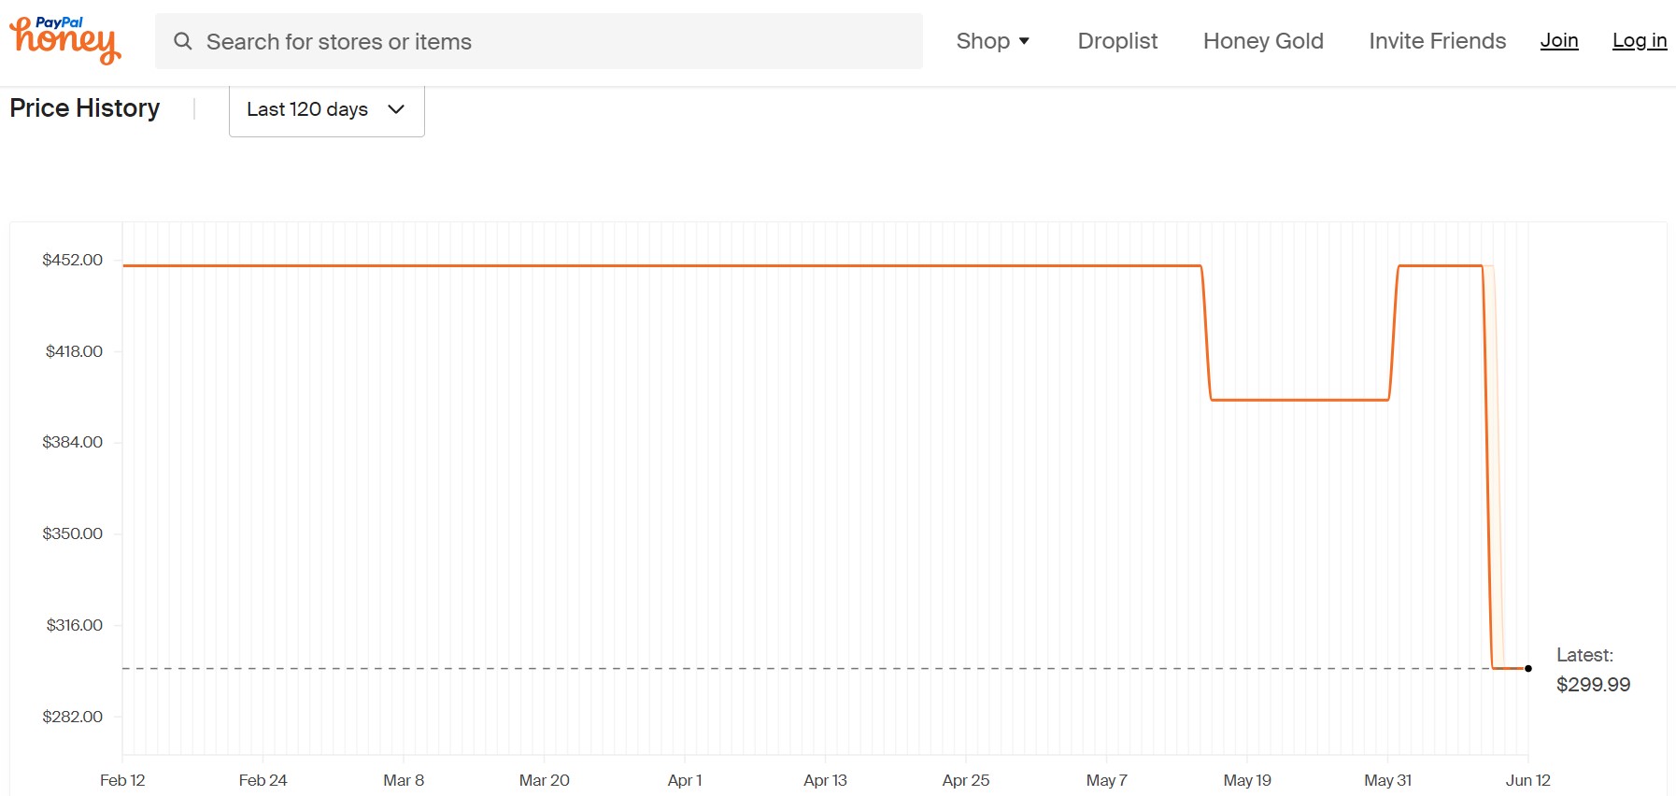
Task: Click the $452.00 price axis label
Action: click(x=73, y=260)
